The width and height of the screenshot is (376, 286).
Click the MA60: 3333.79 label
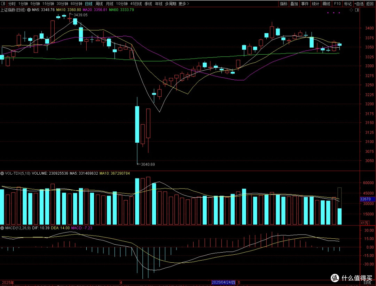click(122, 10)
